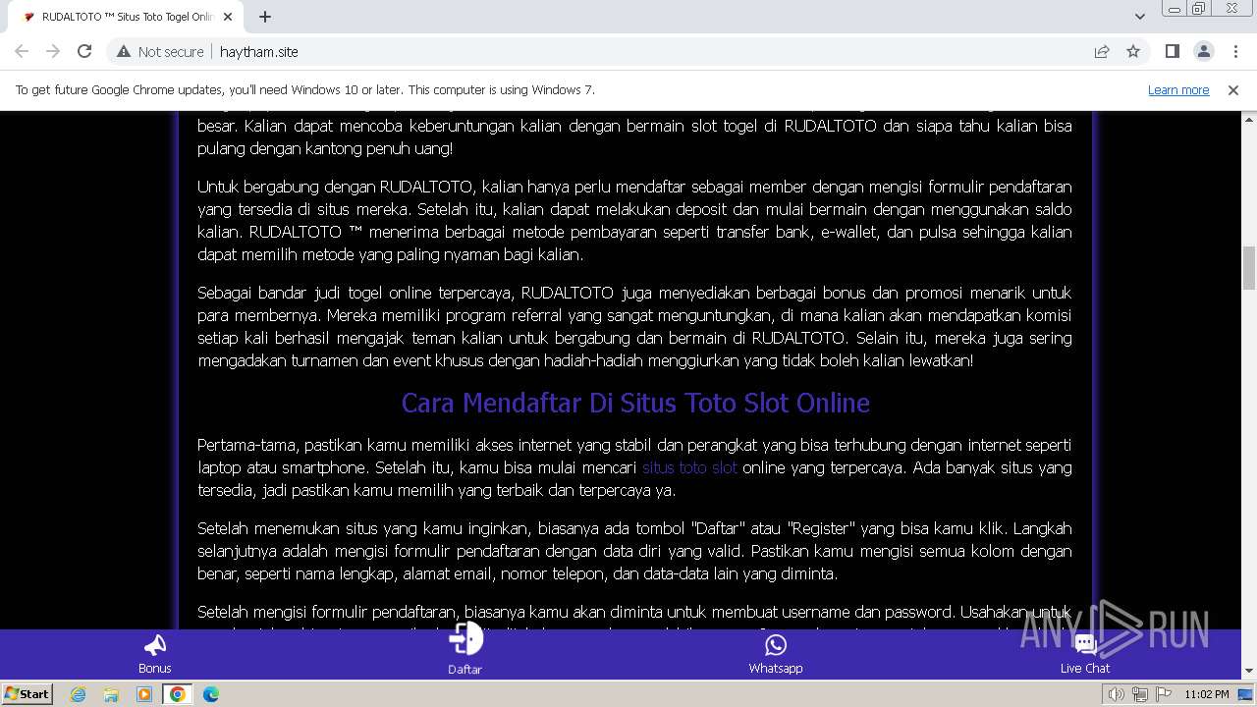Click the scrollbar up arrow
The width and height of the screenshot is (1257, 707).
pyautogui.click(x=1249, y=119)
